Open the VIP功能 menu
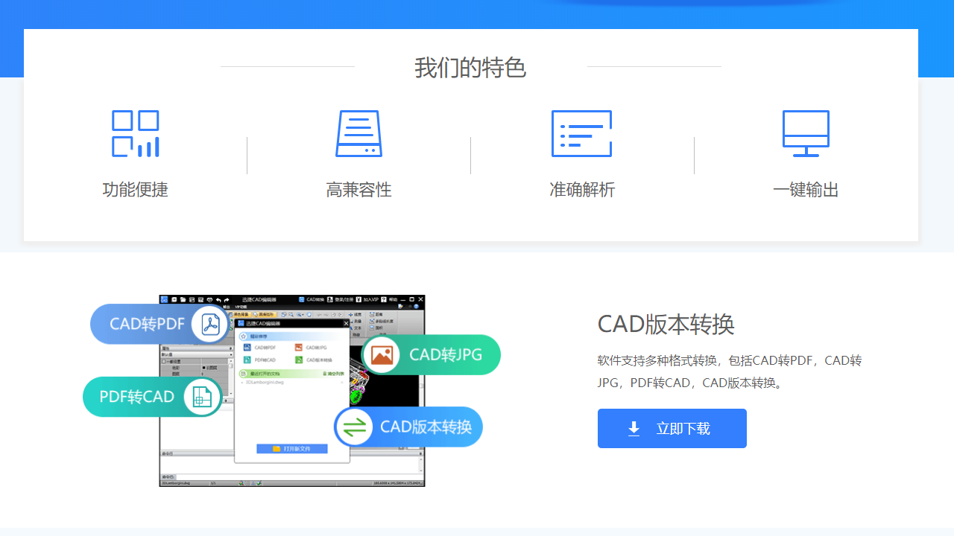Screen dimensions: 954x536 (x=241, y=307)
